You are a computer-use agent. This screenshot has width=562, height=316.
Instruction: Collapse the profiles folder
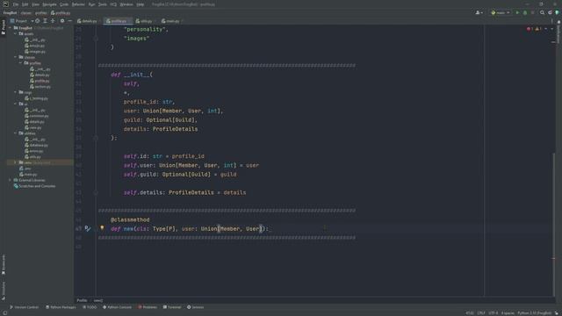coord(20,63)
